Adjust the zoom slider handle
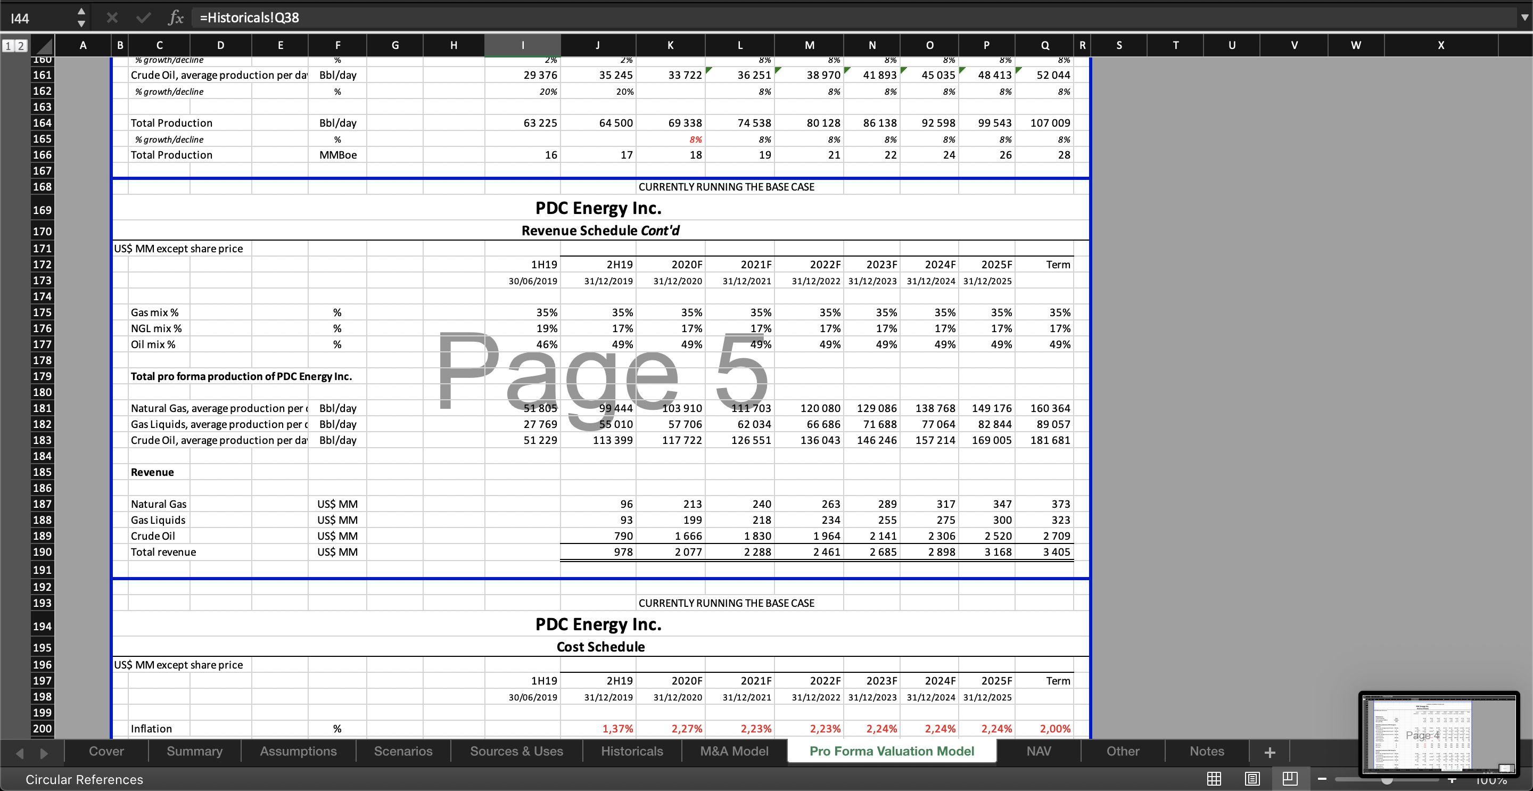Screen dimensions: 1533x791 tap(1387, 780)
